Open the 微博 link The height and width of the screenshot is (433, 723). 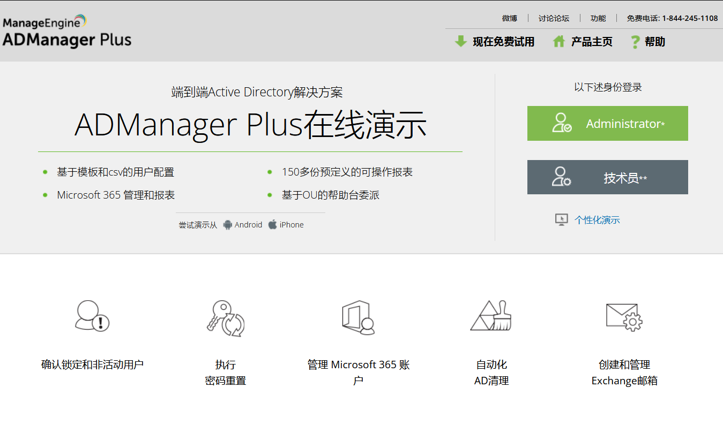[510, 18]
